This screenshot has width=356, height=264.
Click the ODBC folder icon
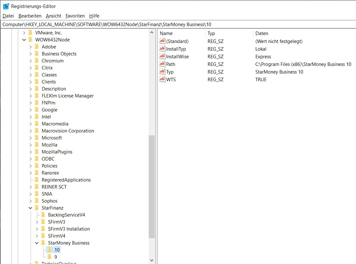[37, 159]
